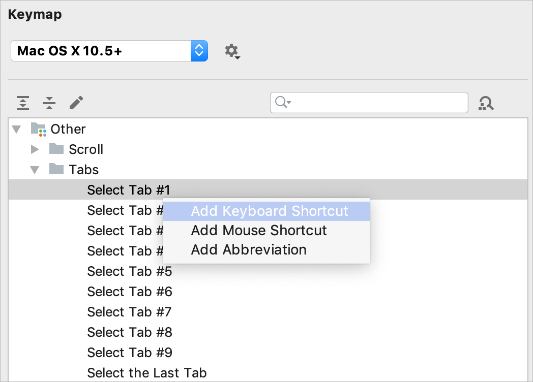Expand the Scroll tree node

[x=35, y=149]
